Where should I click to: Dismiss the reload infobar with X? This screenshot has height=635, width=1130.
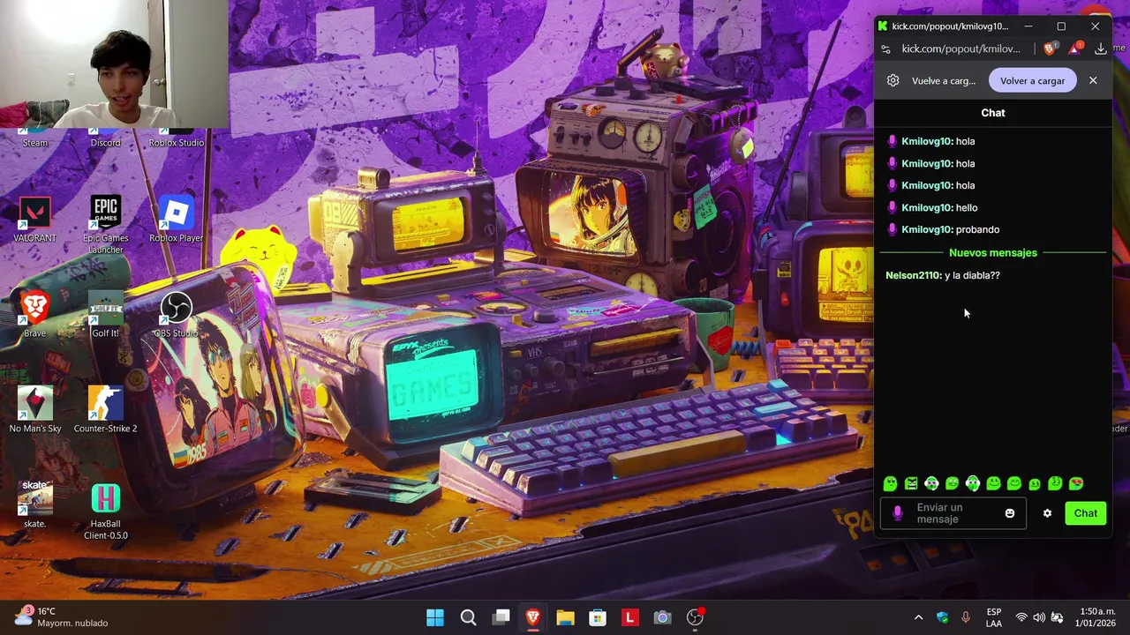point(1093,80)
